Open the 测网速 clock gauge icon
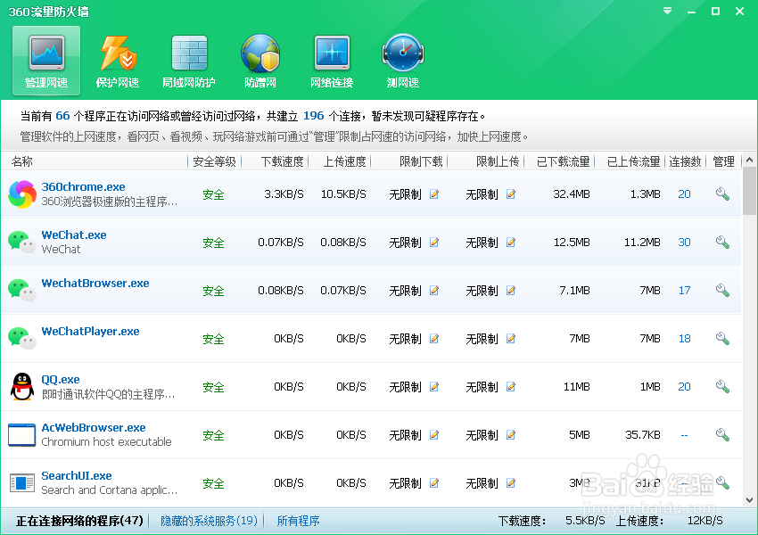Screen dimensions: 758x535 click(x=403, y=53)
